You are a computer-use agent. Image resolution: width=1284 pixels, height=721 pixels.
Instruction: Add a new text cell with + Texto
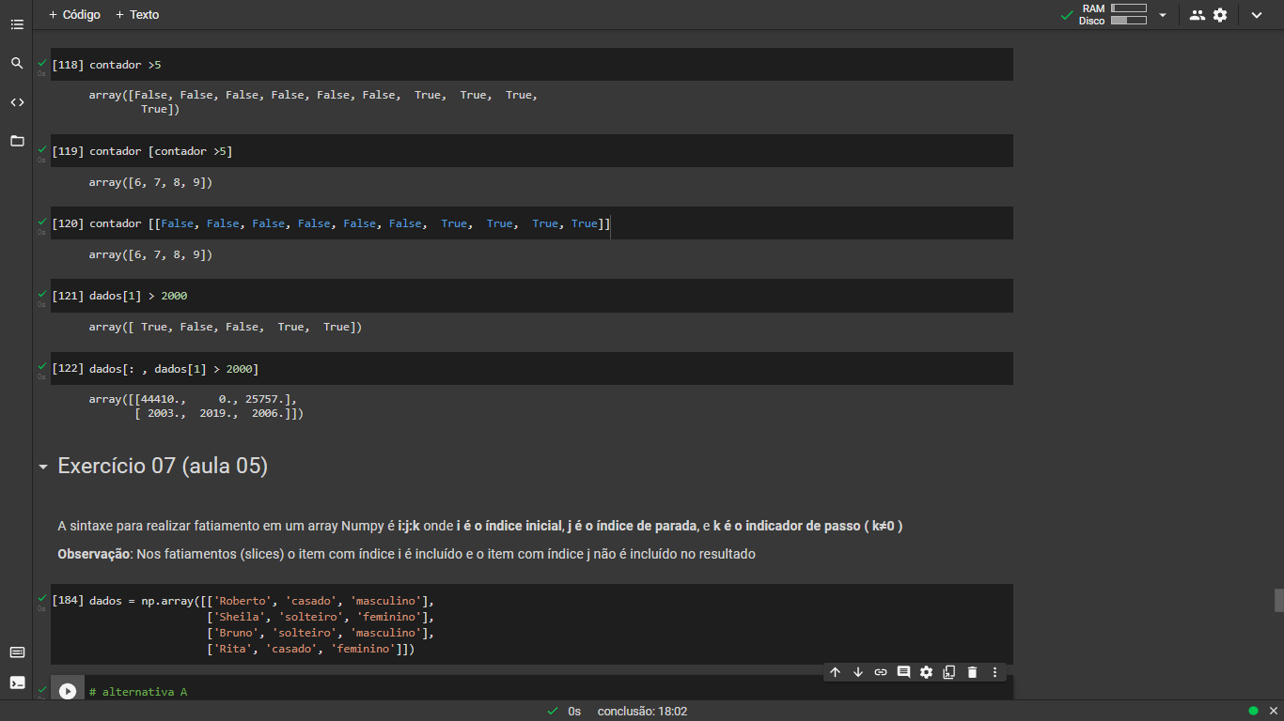(137, 15)
